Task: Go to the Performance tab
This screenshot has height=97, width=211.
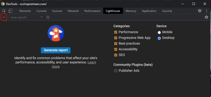Action: tap(92, 11)
